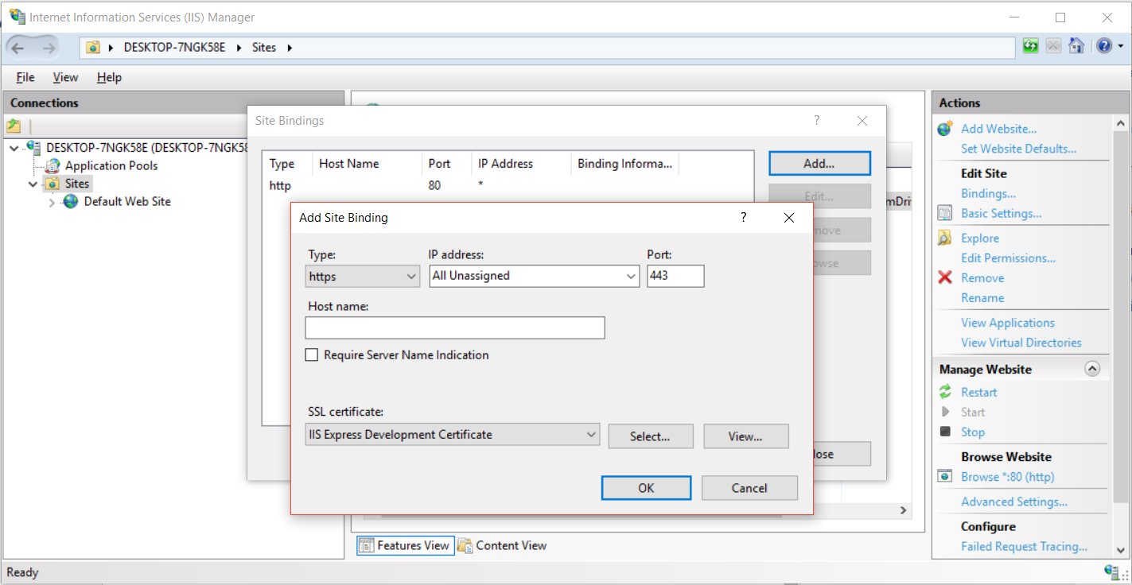1132x585 pixels.
Task: Open the dropdown arrow beside the Help icon
Action: (x=1121, y=46)
